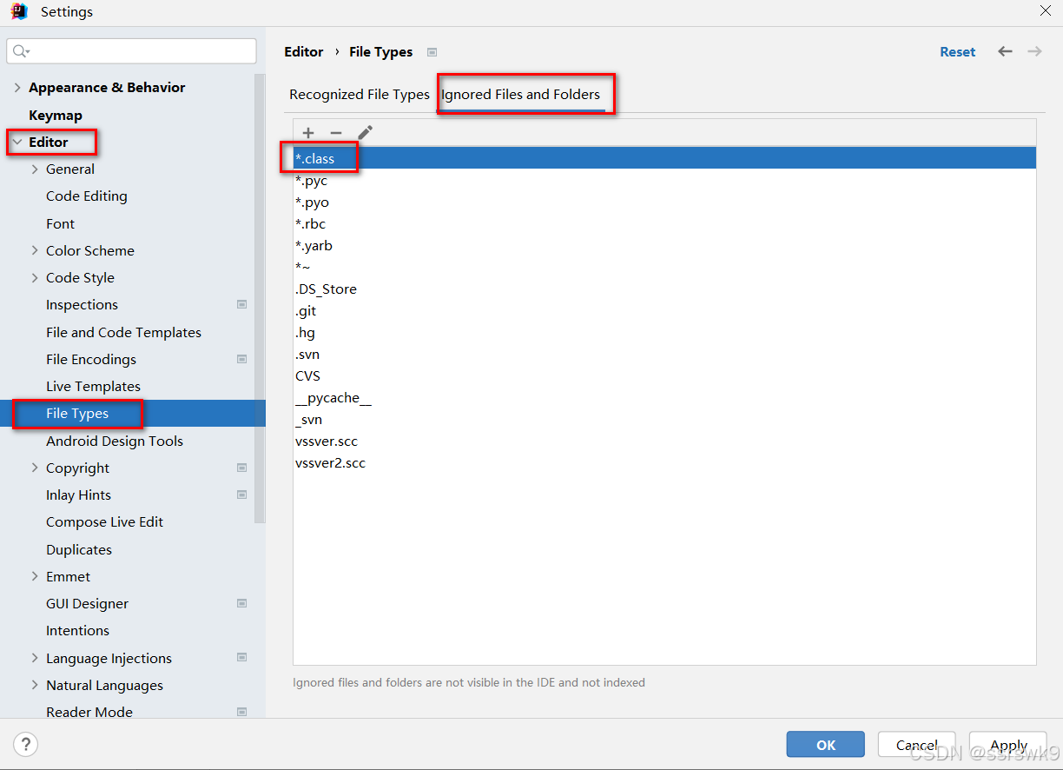Select the Ignored Files and Folders tab
The height and width of the screenshot is (770, 1063).
(525, 94)
